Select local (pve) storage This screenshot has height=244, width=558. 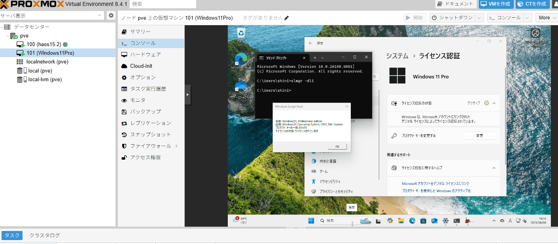[40, 71]
